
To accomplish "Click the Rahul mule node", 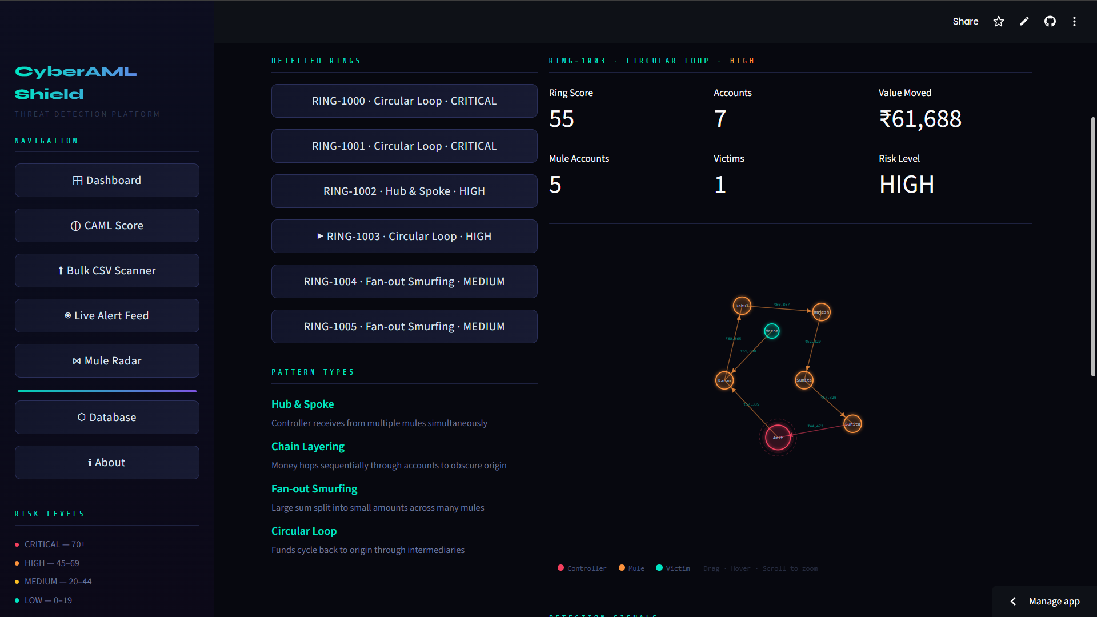I will tap(742, 306).
